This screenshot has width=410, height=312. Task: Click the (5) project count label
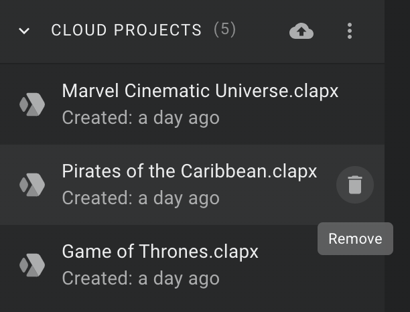[225, 29]
